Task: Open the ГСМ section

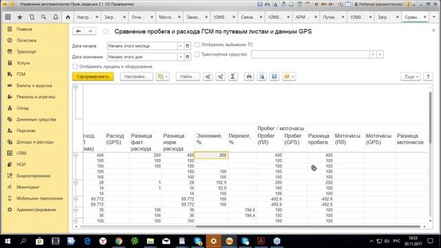Action: coord(21,74)
